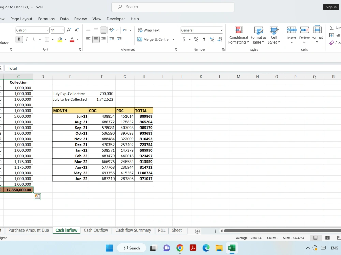Expand Underline options arrow
The width and height of the screenshot is (341, 255).
tap(40, 39)
